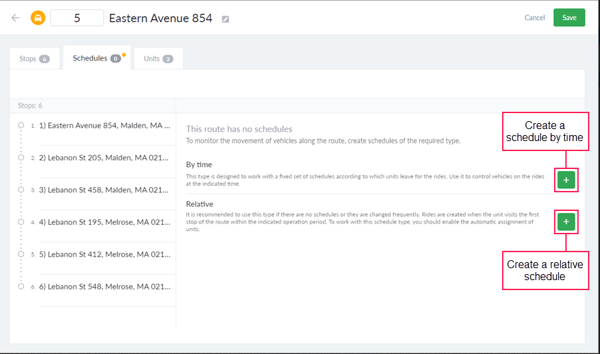Select stop 4 Lebanon St 195, Melrose
The height and width of the screenshot is (354, 600).
[105, 222]
